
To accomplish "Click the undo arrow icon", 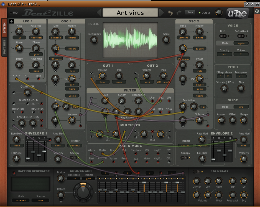I will (x=170, y=13).
